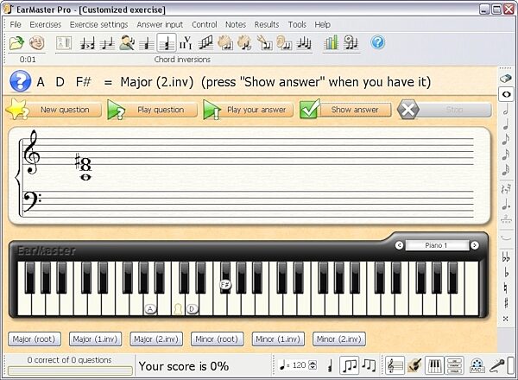Select the scale identification exercise icon

pyautogui.click(x=205, y=43)
